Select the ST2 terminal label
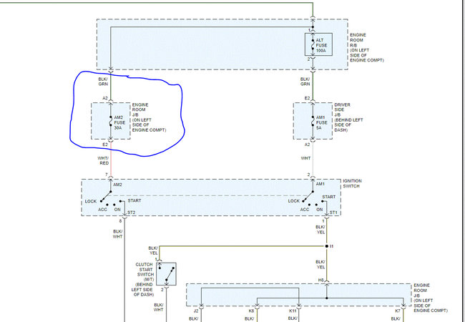This screenshot has width=465, height=322. (132, 213)
